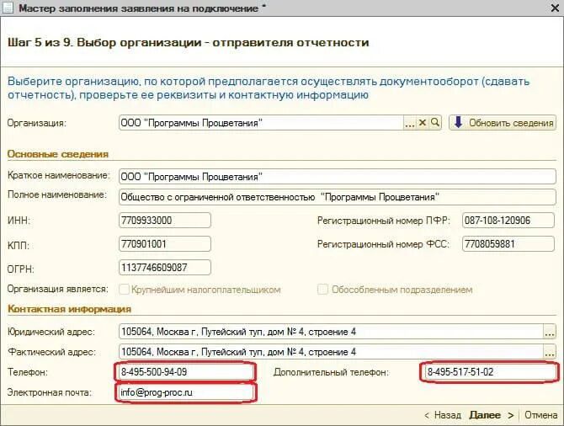The height and width of the screenshot is (426, 564).
Task: Open organization selection ellipsis button
Action: [x=410, y=123]
